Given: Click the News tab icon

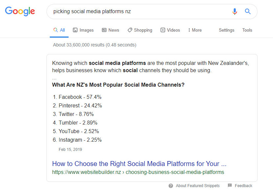Looking at the screenshot, I should (104, 30).
